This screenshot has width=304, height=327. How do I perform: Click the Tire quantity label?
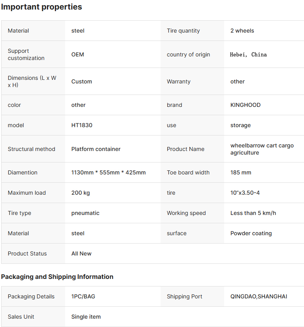tap(184, 31)
